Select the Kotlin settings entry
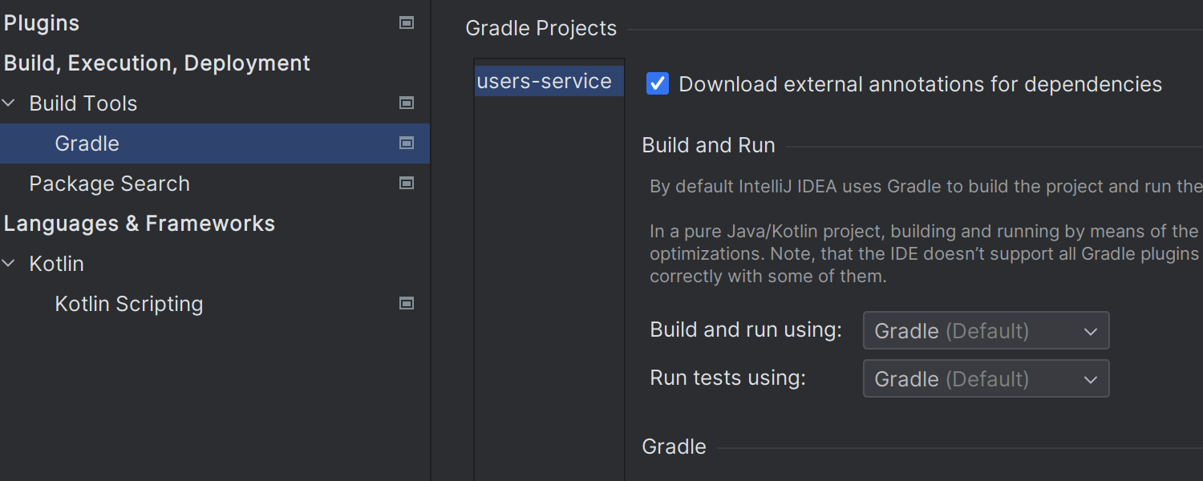Screen dimensions: 1203x481 click(x=56, y=264)
